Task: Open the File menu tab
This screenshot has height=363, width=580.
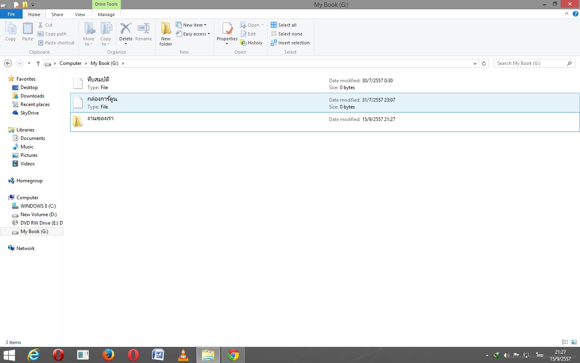Action: [x=11, y=14]
